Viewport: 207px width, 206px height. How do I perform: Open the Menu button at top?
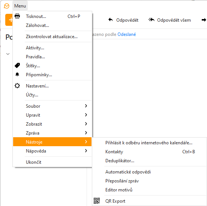20,6
